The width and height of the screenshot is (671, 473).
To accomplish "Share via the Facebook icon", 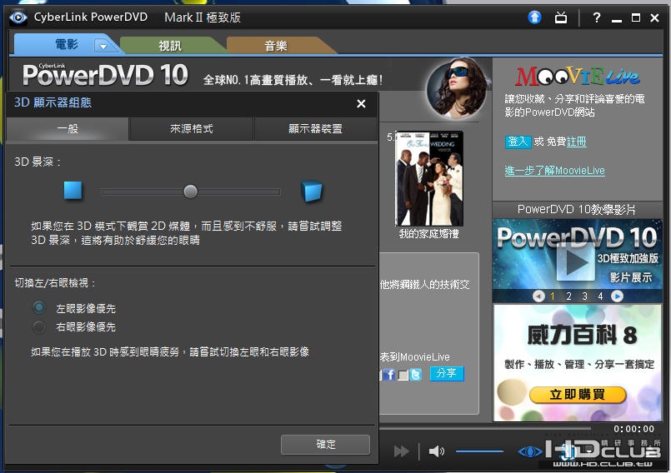I will (x=388, y=375).
